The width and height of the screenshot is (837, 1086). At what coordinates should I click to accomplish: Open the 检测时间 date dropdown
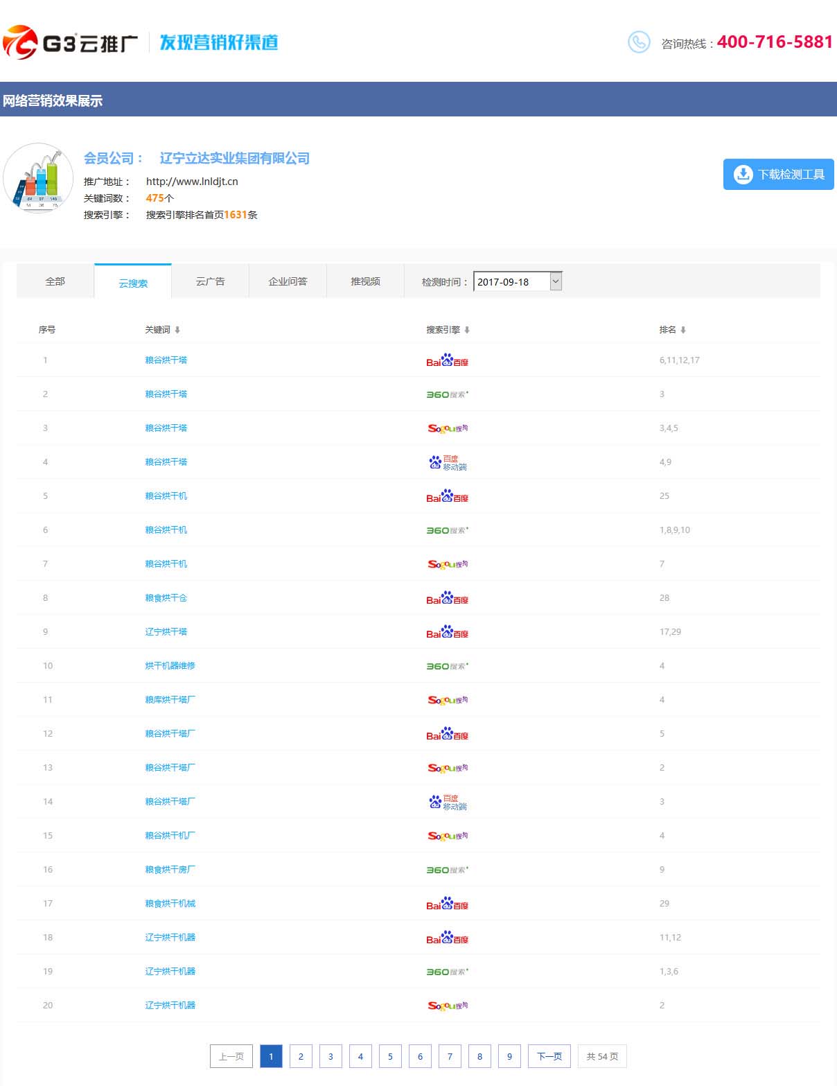point(555,281)
